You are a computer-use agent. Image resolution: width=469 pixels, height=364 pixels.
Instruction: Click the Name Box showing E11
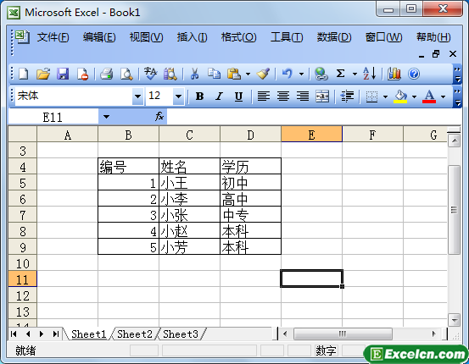point(53,117)
